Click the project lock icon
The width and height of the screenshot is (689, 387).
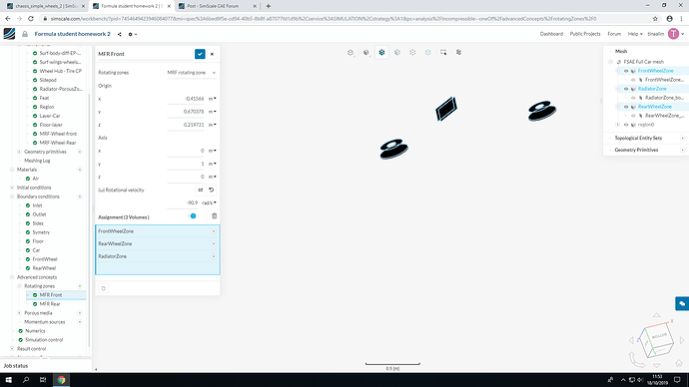click(25, 34)
